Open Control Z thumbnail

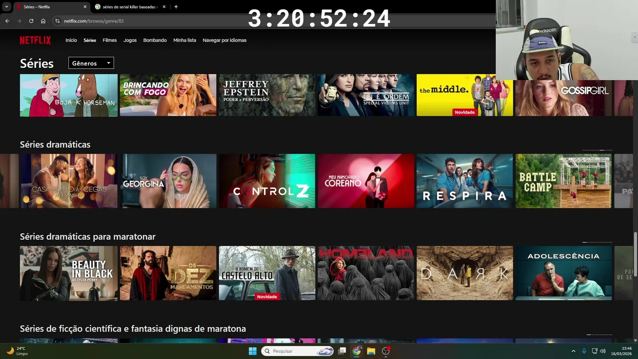tap(267, 181)
